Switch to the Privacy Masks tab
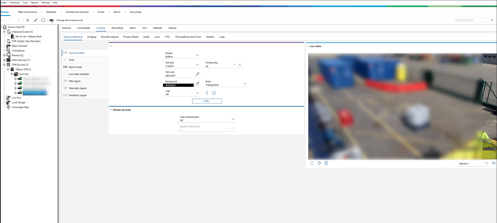 [131, 37]
